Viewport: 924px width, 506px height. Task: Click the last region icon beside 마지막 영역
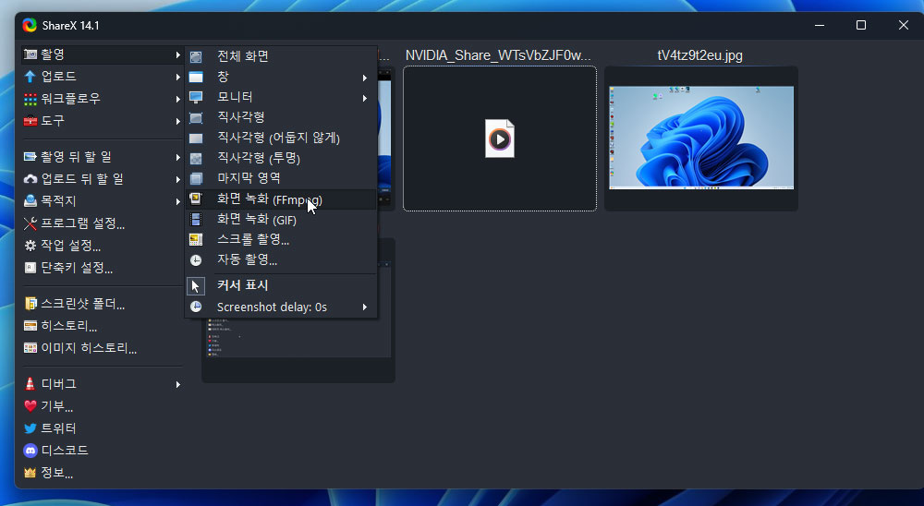[196, 178]
